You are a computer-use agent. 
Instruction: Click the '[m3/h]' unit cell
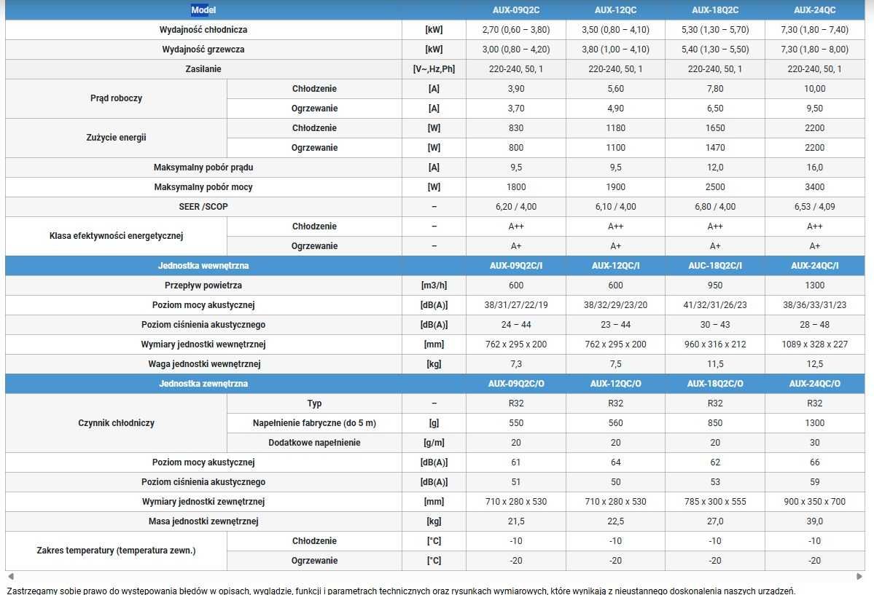(x=434, y=285)
